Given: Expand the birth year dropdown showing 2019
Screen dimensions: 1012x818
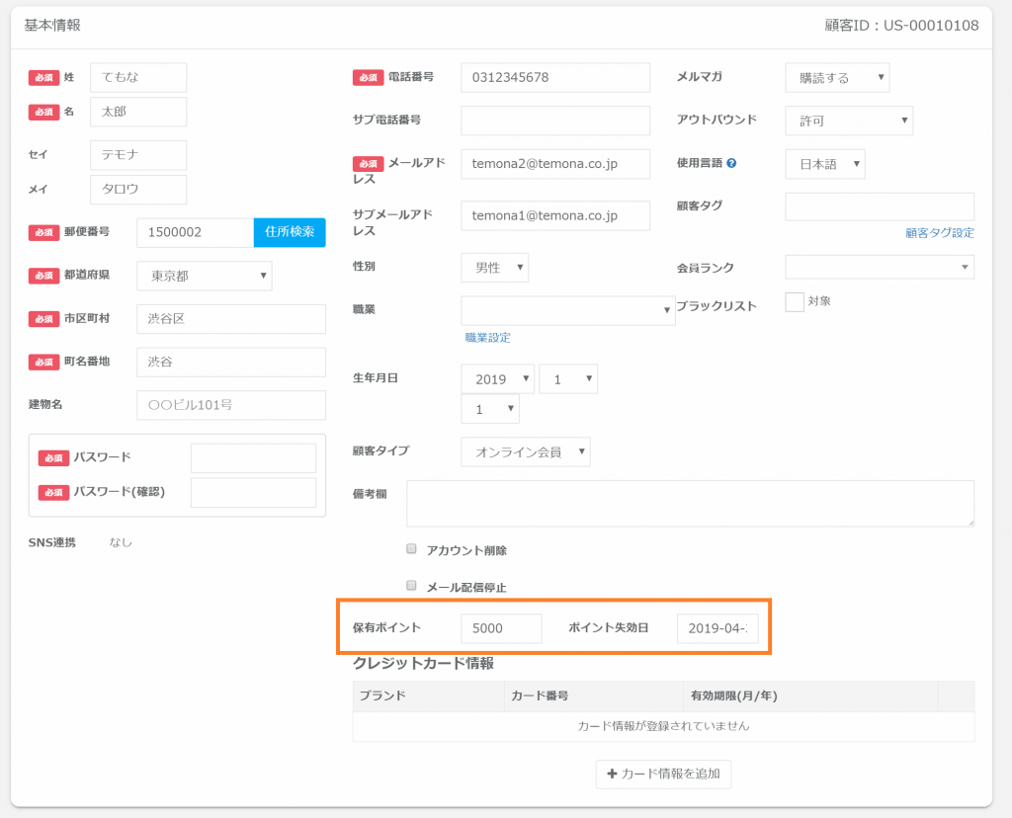Looking at the screenshot, I should 497,379.
